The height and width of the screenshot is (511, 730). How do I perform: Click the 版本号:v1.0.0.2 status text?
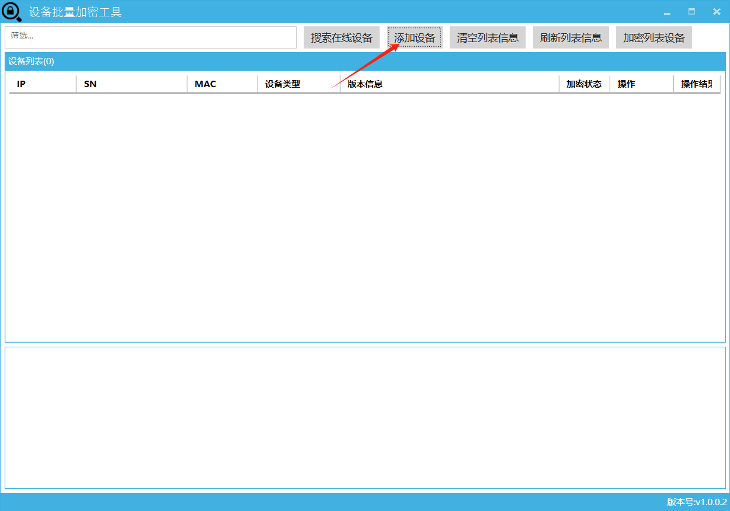tap(697, 502)
